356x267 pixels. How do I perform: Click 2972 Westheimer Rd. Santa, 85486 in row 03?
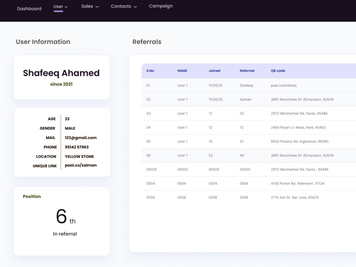(x=299, y=114)
